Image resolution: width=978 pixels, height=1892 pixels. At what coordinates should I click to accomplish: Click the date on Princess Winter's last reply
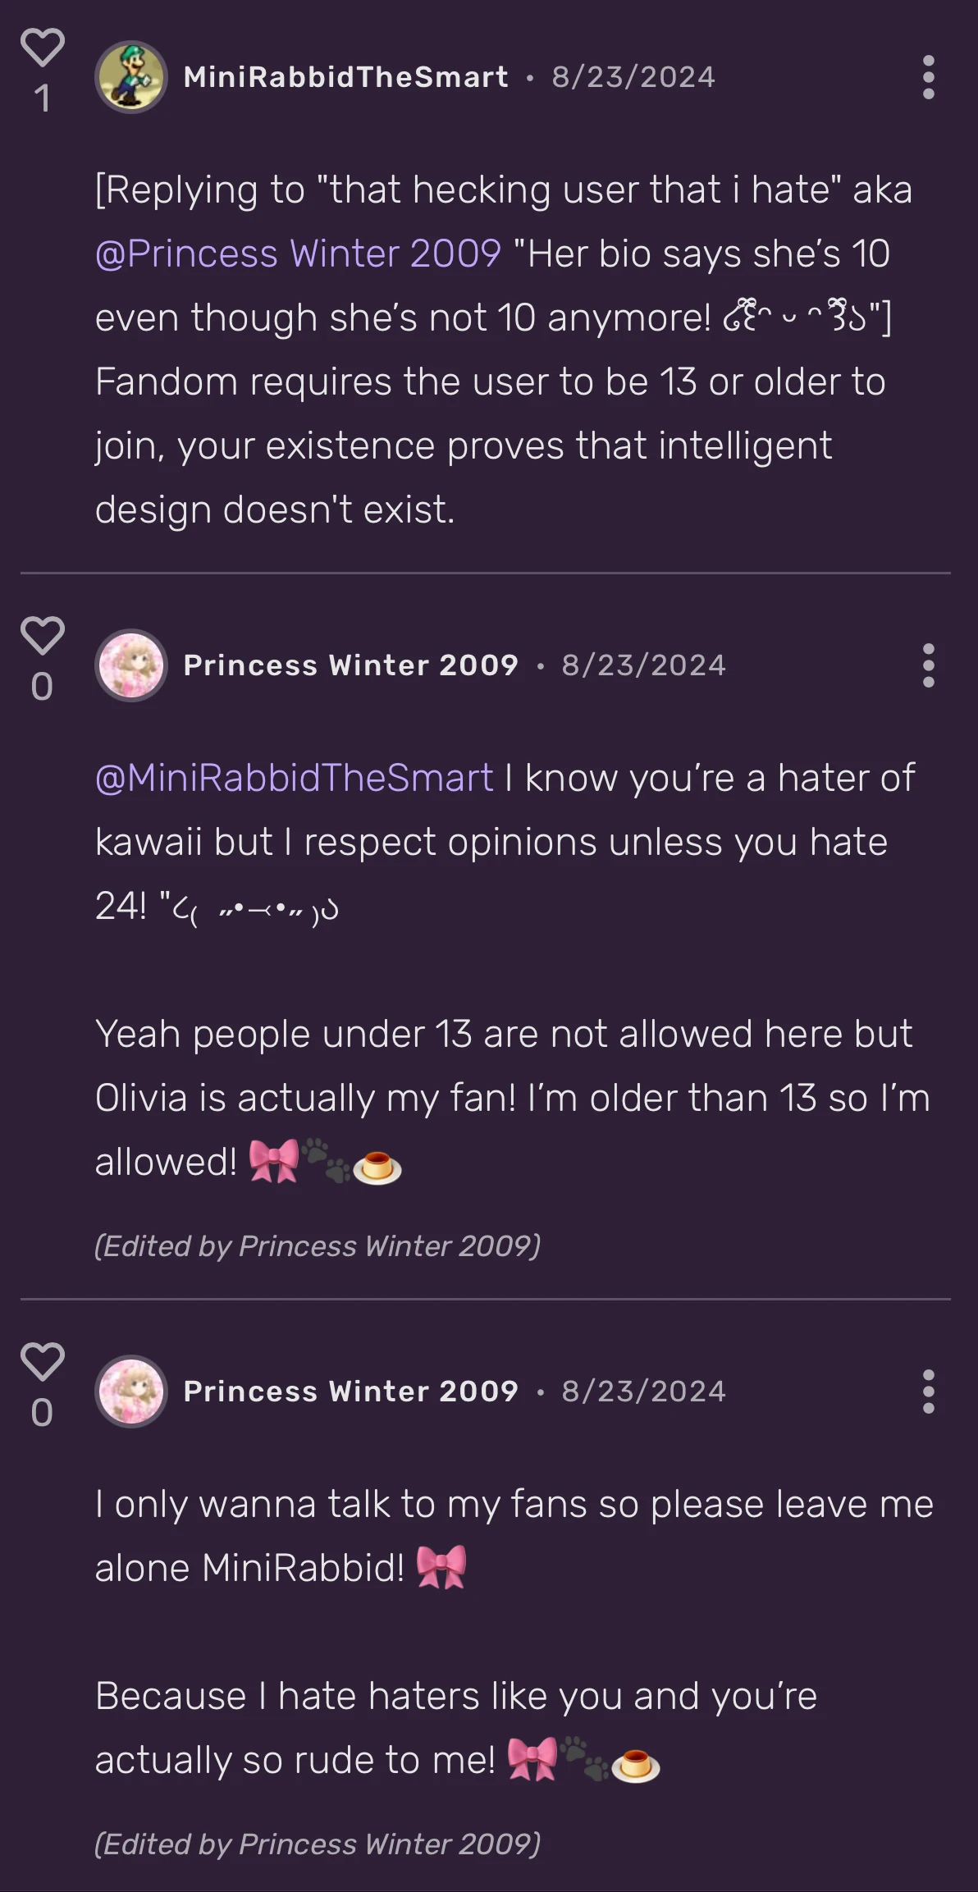643,1392
